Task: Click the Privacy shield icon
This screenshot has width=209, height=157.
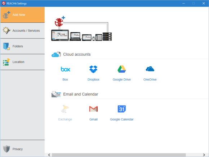Action: [x=6, y=149]
